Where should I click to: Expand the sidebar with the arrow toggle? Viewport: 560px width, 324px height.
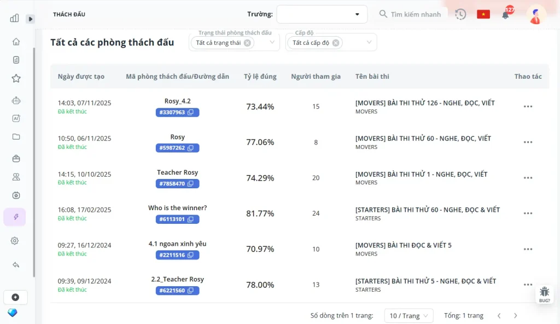click(x=31, y=19)
